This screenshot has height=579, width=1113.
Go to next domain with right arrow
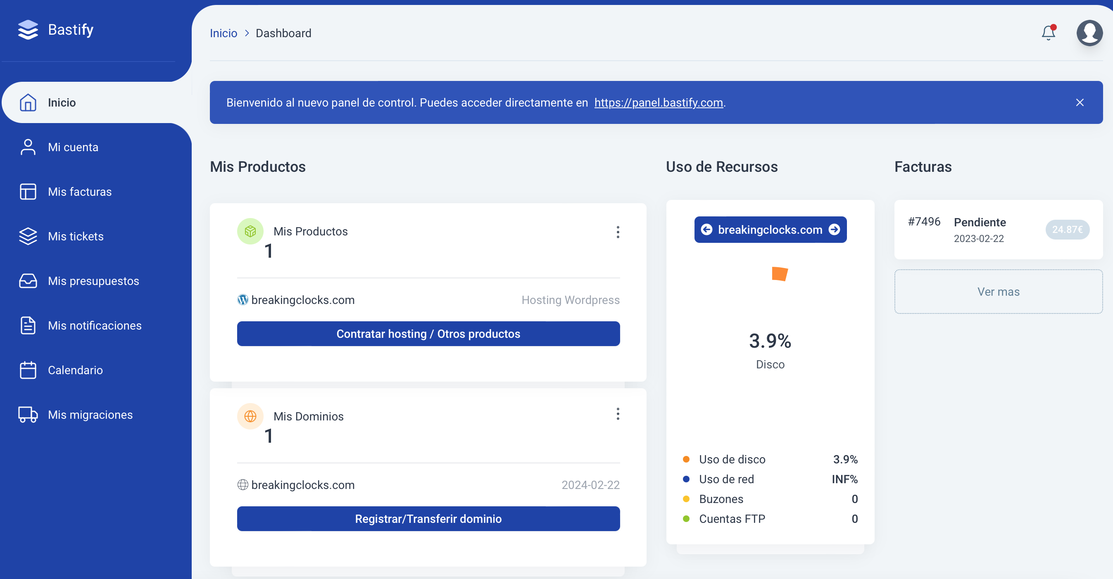click(x=834, y=230)
